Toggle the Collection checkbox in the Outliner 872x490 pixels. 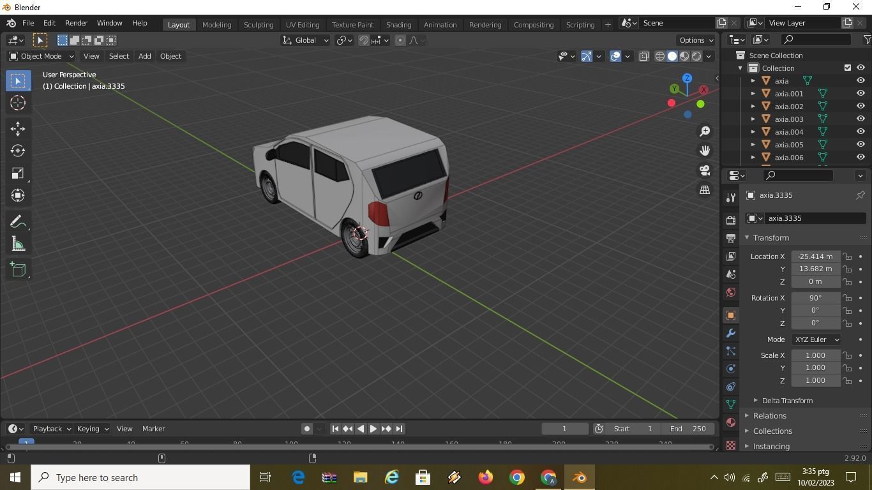point(848,68)
